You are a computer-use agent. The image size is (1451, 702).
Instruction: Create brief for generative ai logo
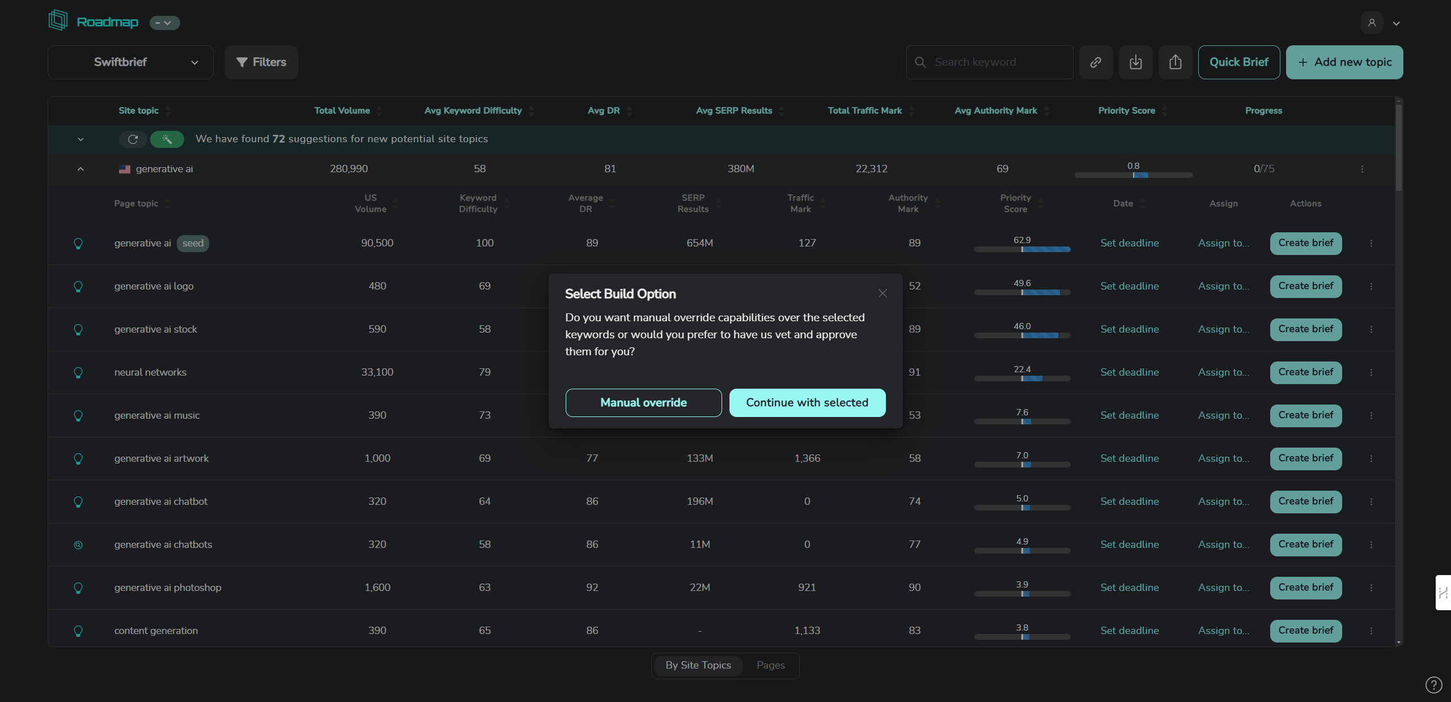pos(1306,287)
